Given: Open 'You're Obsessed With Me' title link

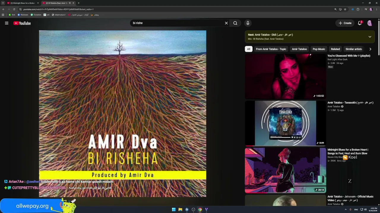Looking at the screenshot, I should pyautogui.click(x=349, y=56).
